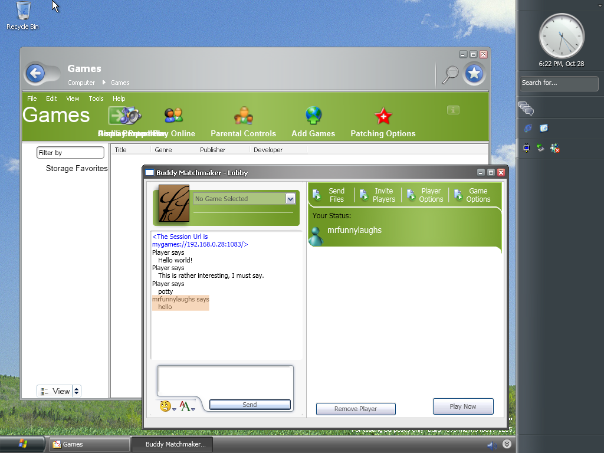604x453 pixels.
Task: Open the File menu
Action: point(32,99)
